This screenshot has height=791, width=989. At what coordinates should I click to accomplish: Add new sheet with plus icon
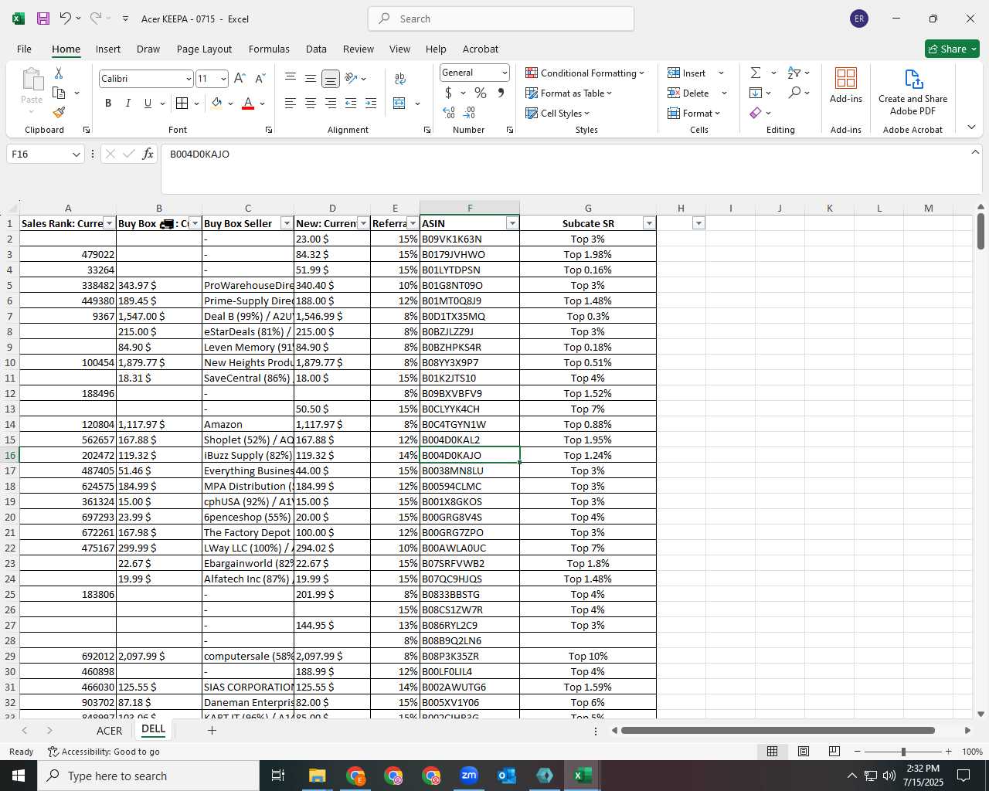[212, 730]
